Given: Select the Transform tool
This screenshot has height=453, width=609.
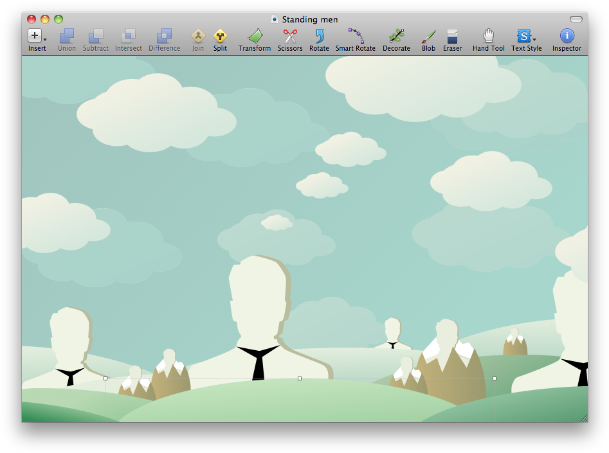Looking at the screenshot, I should 255,40.
